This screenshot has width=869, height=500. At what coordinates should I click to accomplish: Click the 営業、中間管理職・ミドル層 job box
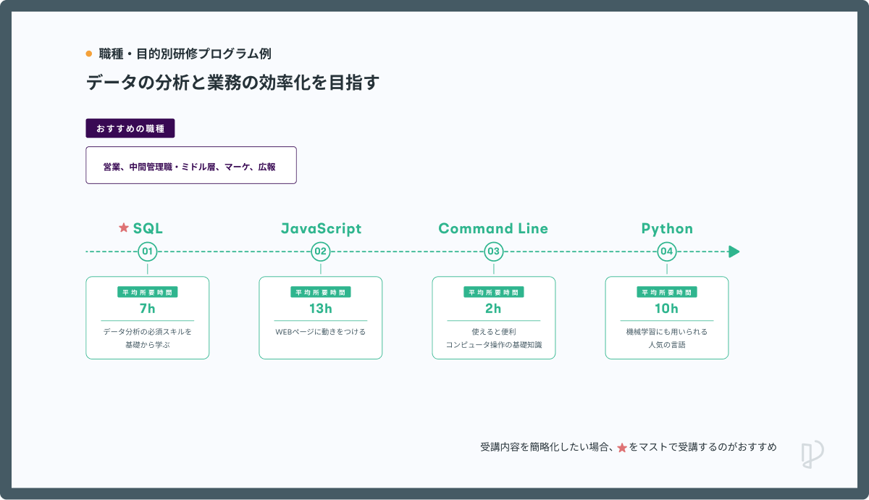(x=191, y=165)
